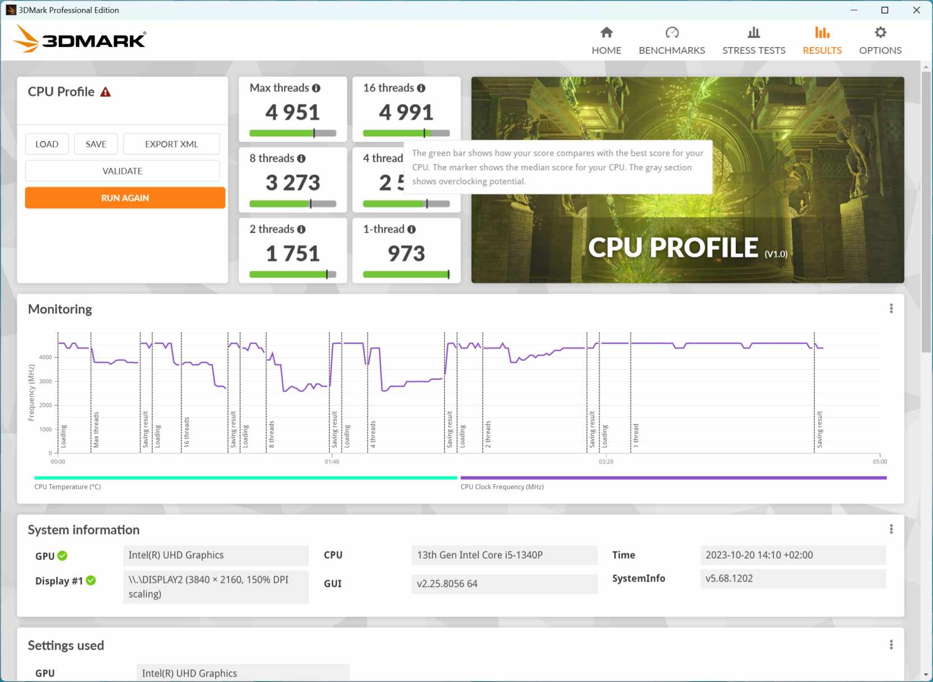Toggle the CPU Temperature legend line
The width and height of the screenshot is (933, 682).
click(x=245, y=478)
